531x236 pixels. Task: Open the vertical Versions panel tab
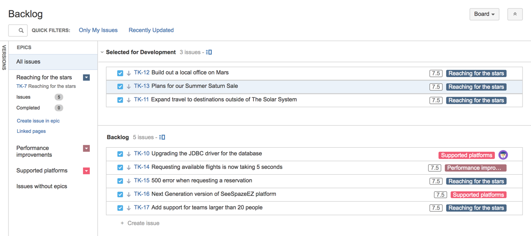click(4, 57)
